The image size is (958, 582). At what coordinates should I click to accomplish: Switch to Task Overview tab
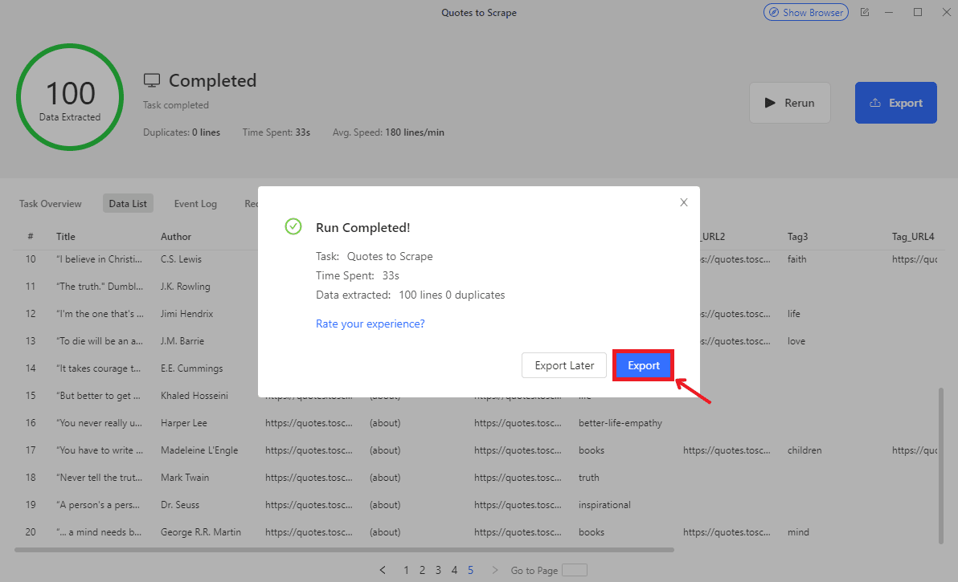51,204
